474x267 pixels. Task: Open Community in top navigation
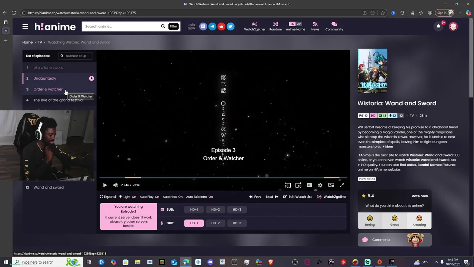(x=334, y=26)
